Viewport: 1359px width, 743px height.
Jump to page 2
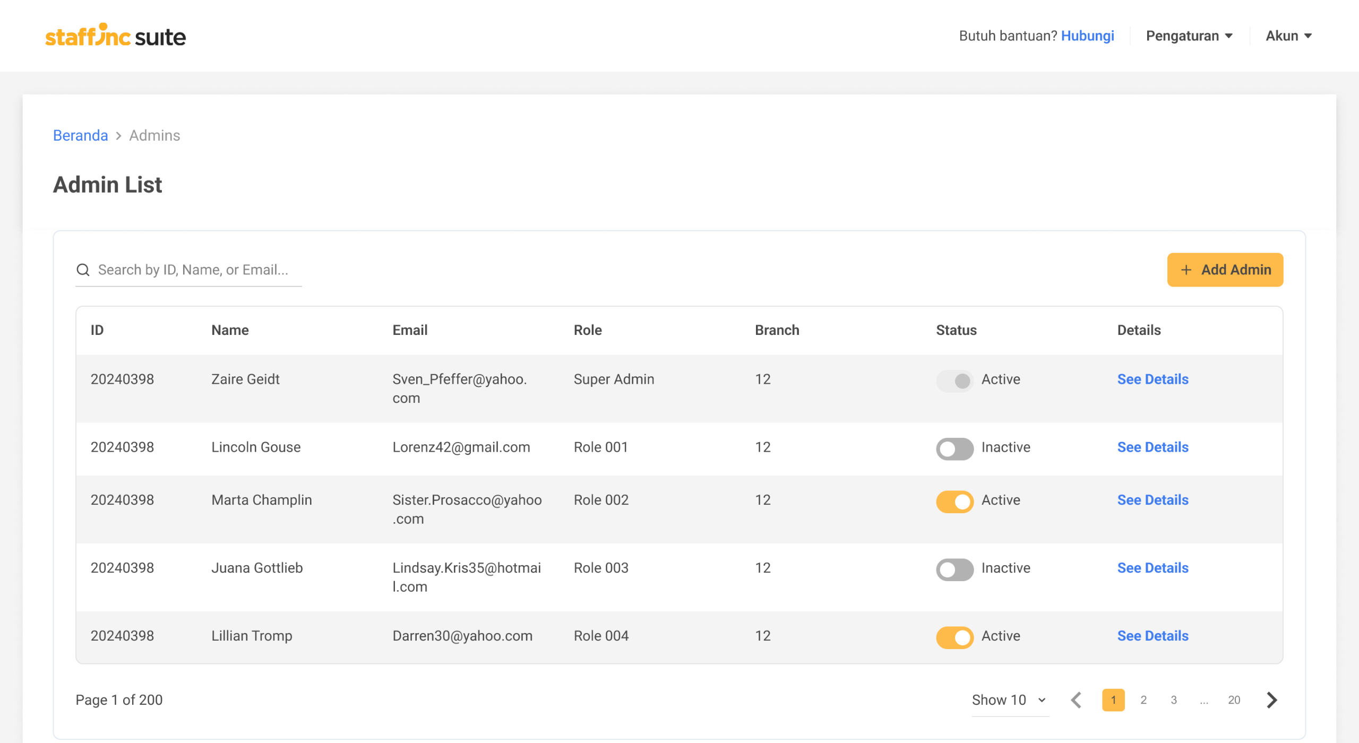point(1143,700)
